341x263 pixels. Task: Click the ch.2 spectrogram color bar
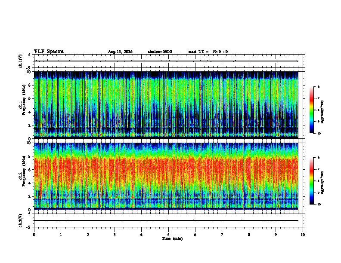[312, 181]
